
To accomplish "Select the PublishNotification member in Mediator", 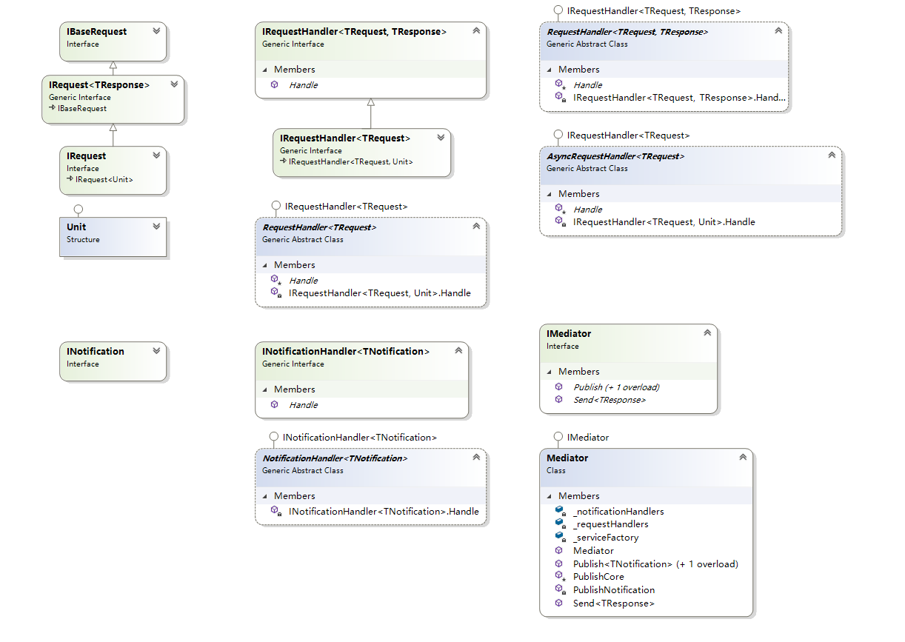I will [x=613, y=590].
